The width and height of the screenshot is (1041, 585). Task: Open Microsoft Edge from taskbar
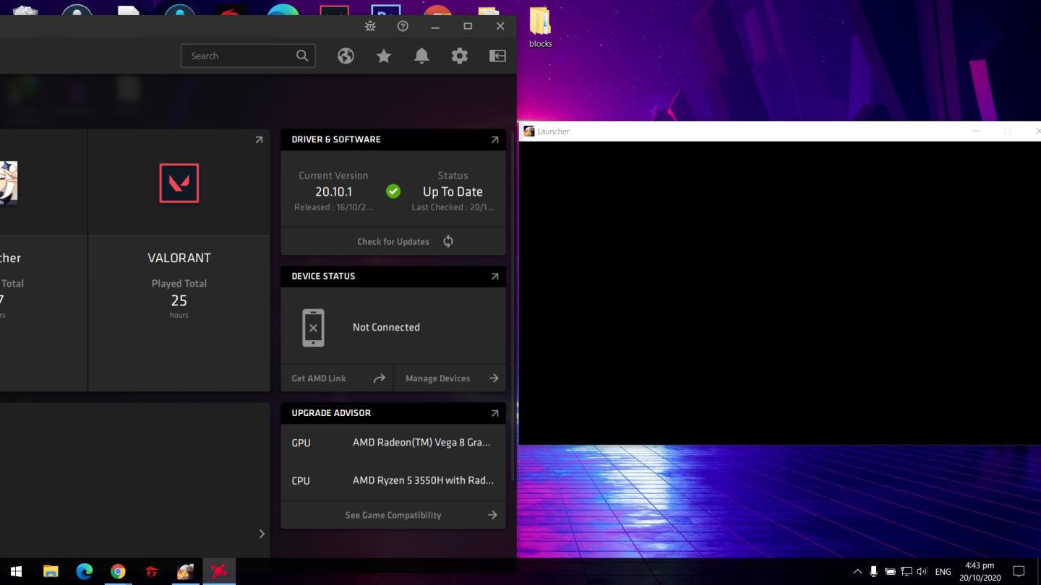[x=85, y=571]
